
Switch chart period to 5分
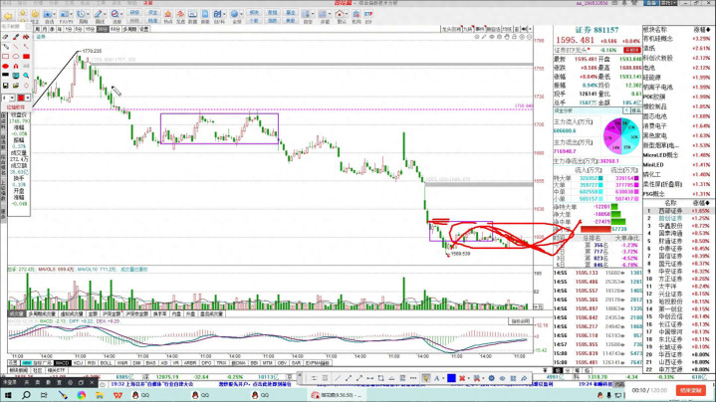click(79, 29)
